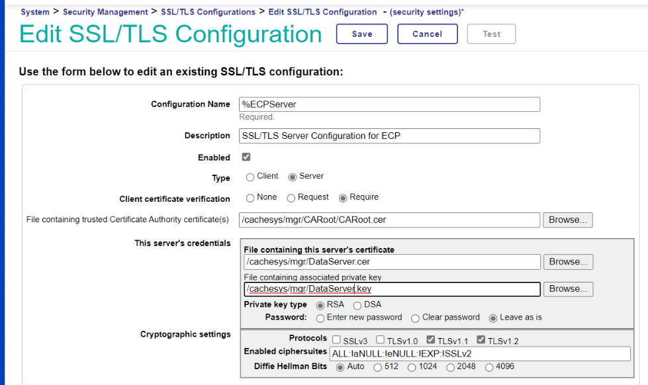Enable the SSLv3 protocol checkbox
Image resolution: width=648 pixels, height=385 pixels.
tap(336, 340)
